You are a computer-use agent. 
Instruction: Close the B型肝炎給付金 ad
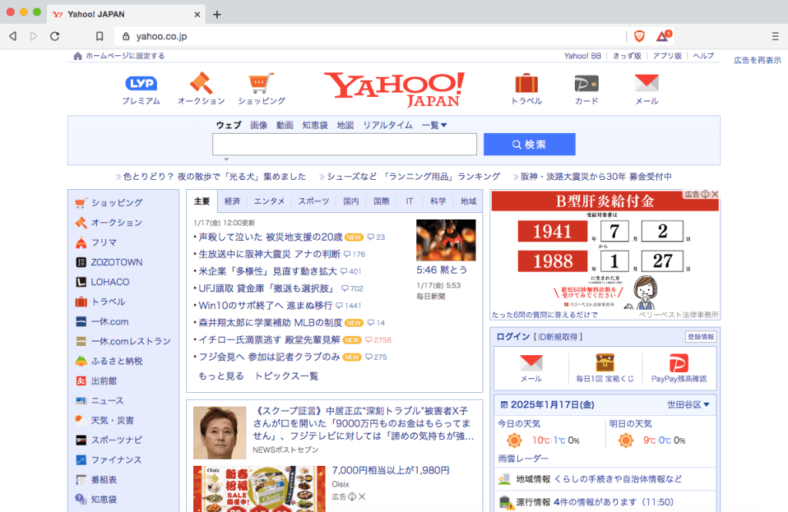coord(715,194)
